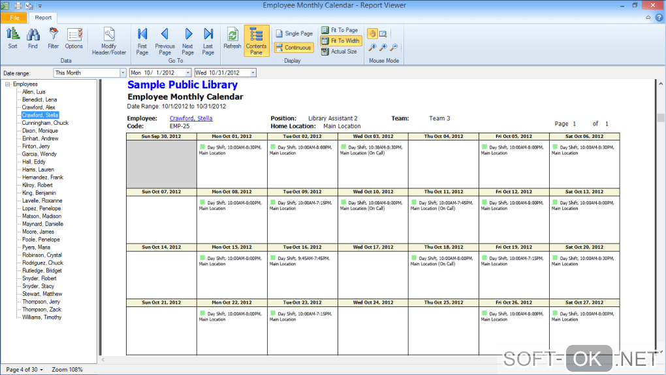Click the Employee Monthly Calendar title
Viewport: 666px width, 375px height.
185,97
